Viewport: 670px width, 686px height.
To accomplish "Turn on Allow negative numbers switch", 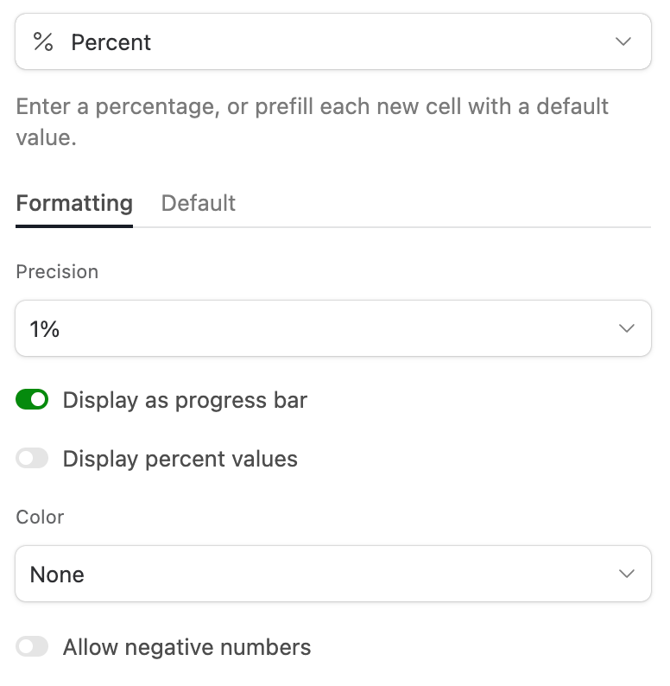I will (32, 647).
